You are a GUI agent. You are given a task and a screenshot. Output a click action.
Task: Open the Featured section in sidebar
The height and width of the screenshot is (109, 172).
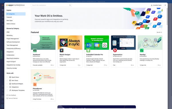click(x=9, y=17)
